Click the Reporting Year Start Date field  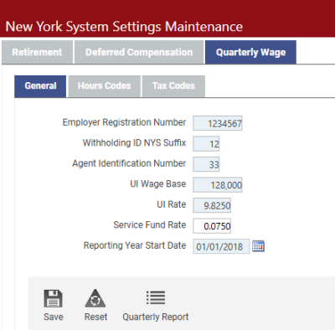[221, 246]
